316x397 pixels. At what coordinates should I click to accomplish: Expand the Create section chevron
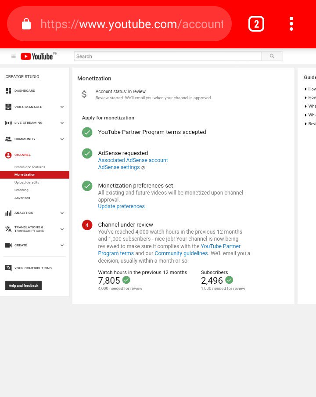click(x=62, y=245)
